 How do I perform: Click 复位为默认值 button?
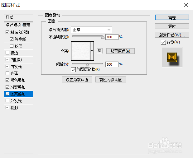111,80
